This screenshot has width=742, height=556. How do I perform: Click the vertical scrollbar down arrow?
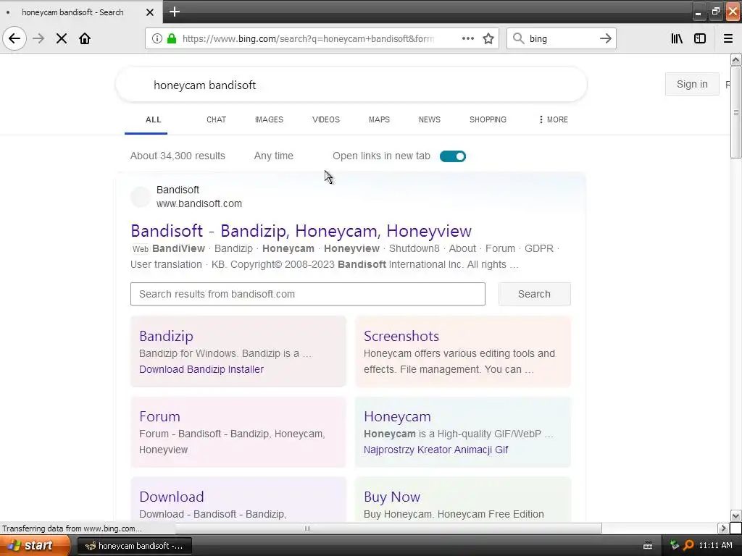tap(735, 515)
